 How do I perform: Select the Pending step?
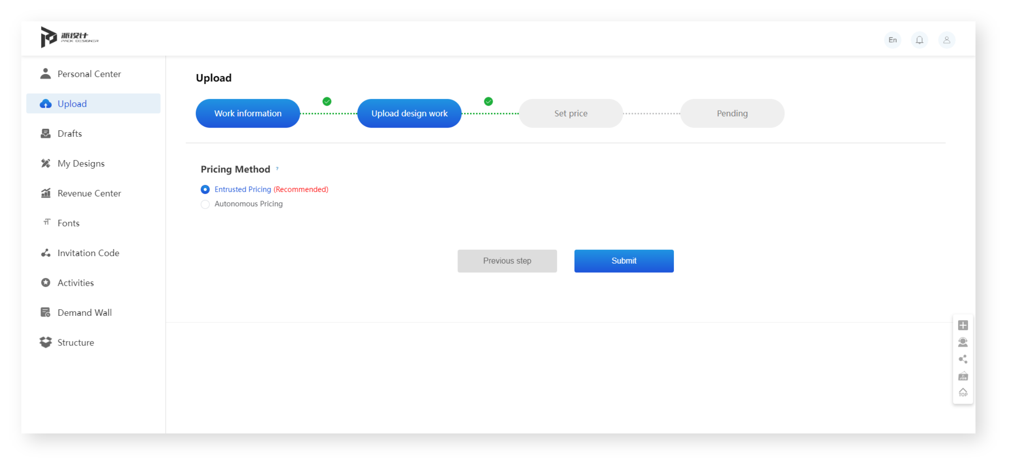(732, 113)
